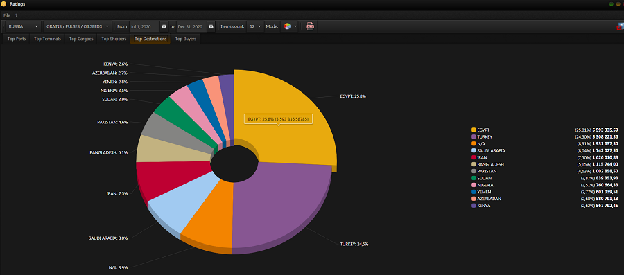Click the 'SAUDI ARABIA: 8,0%' chart label
Screen dimensions: 624x275
pos(108,238)
